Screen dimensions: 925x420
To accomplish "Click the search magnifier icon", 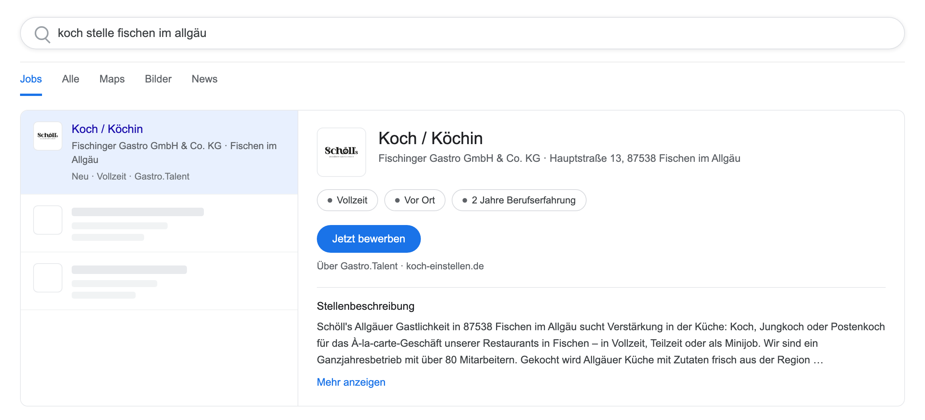I will click(x=42, y=34).
